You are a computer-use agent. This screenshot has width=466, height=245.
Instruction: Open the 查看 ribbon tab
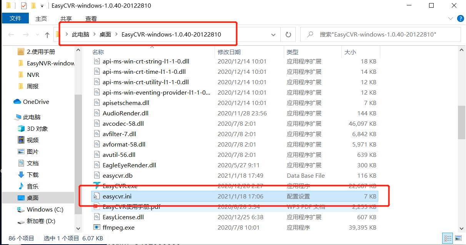91,18
